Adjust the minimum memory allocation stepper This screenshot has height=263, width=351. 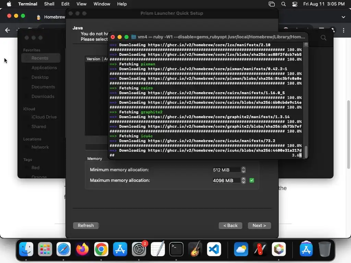(x=243, y=170)
